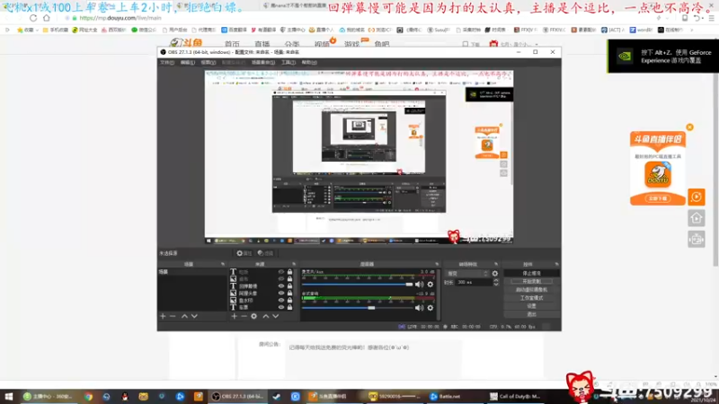Screen dimensions: 719x404
Task: Close the 斗鱼直播伴侣 floating ad
Action: click(x=689, y=127)
